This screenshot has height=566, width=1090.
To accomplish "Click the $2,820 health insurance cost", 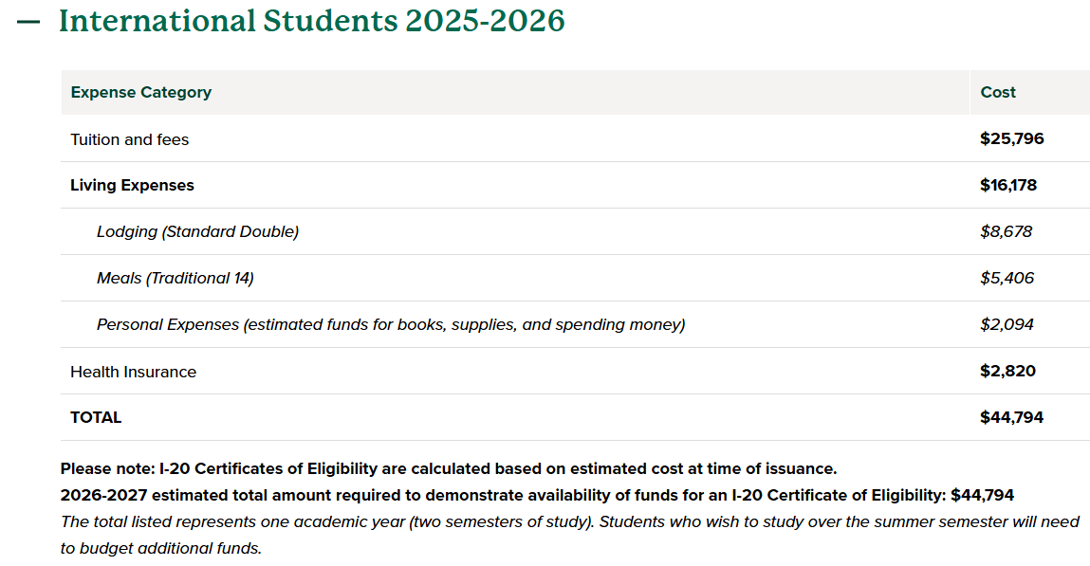I will [x=1007, y=371].
